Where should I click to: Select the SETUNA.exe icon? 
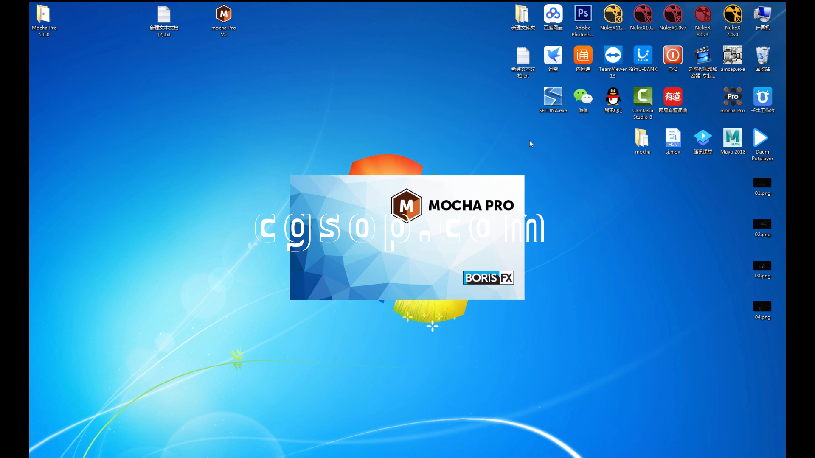(553, 97)
